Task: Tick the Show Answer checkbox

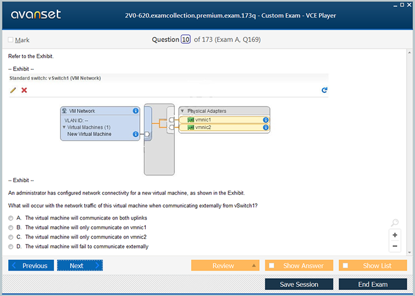Action: point(272,265)
